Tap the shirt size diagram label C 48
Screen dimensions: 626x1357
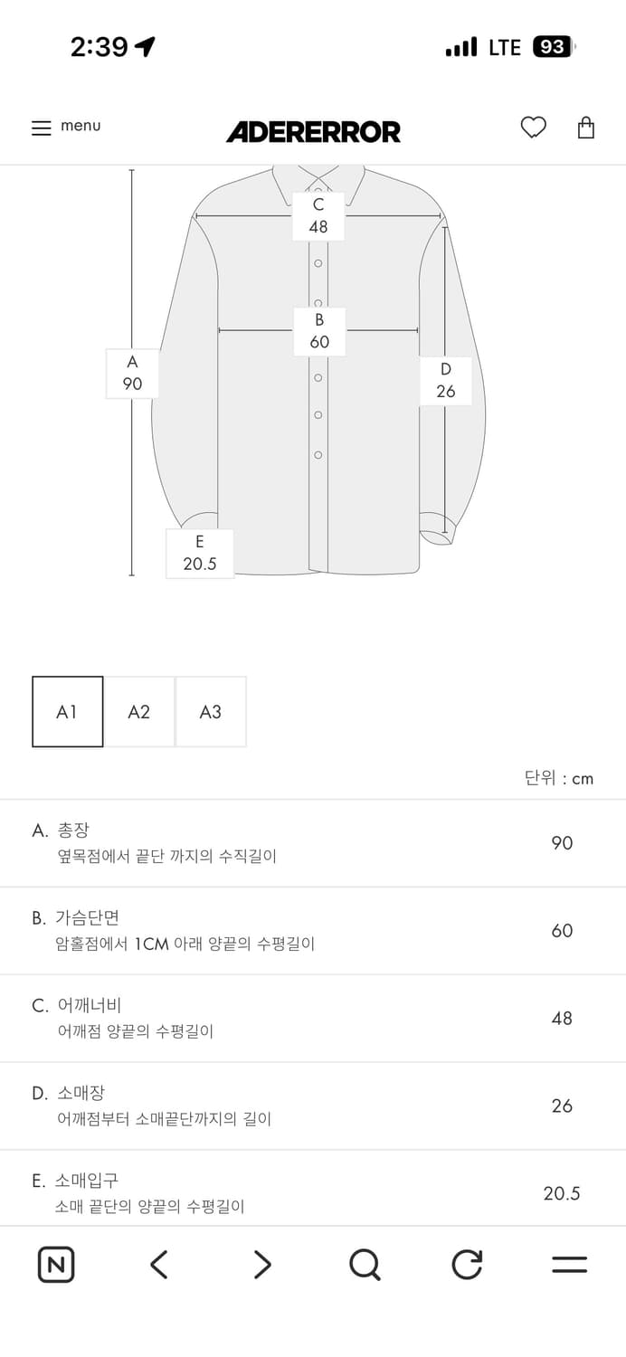click(318, 215)
